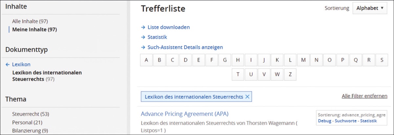Click the arrow icon before Statistik
The width and height of the screenshot is (394, 135).
(143, 37)
